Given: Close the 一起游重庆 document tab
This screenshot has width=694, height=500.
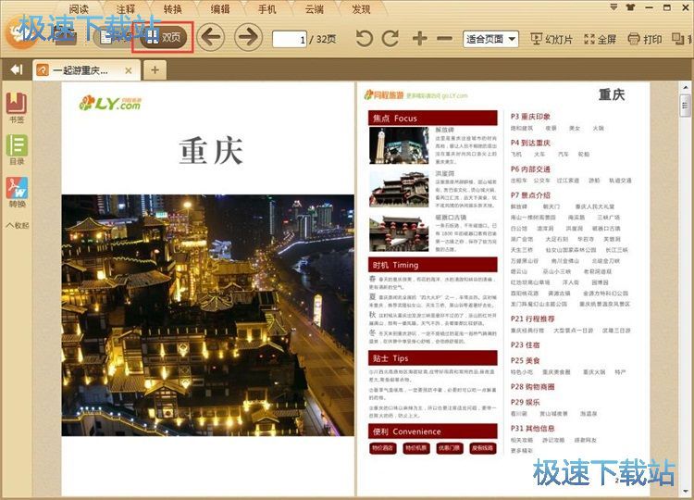Looking at the screenshot, I should click(x=129, y=70).
